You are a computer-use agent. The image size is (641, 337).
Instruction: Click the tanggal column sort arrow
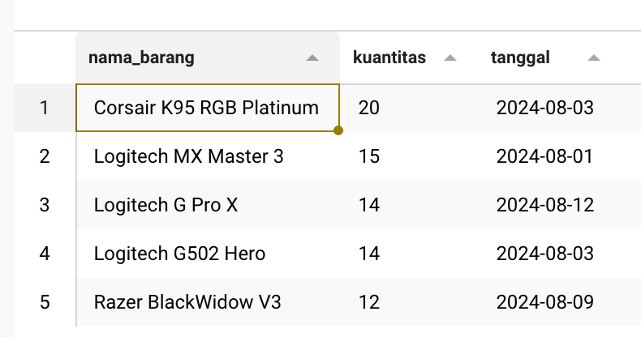pyautogui.click(x=594, y=58)
